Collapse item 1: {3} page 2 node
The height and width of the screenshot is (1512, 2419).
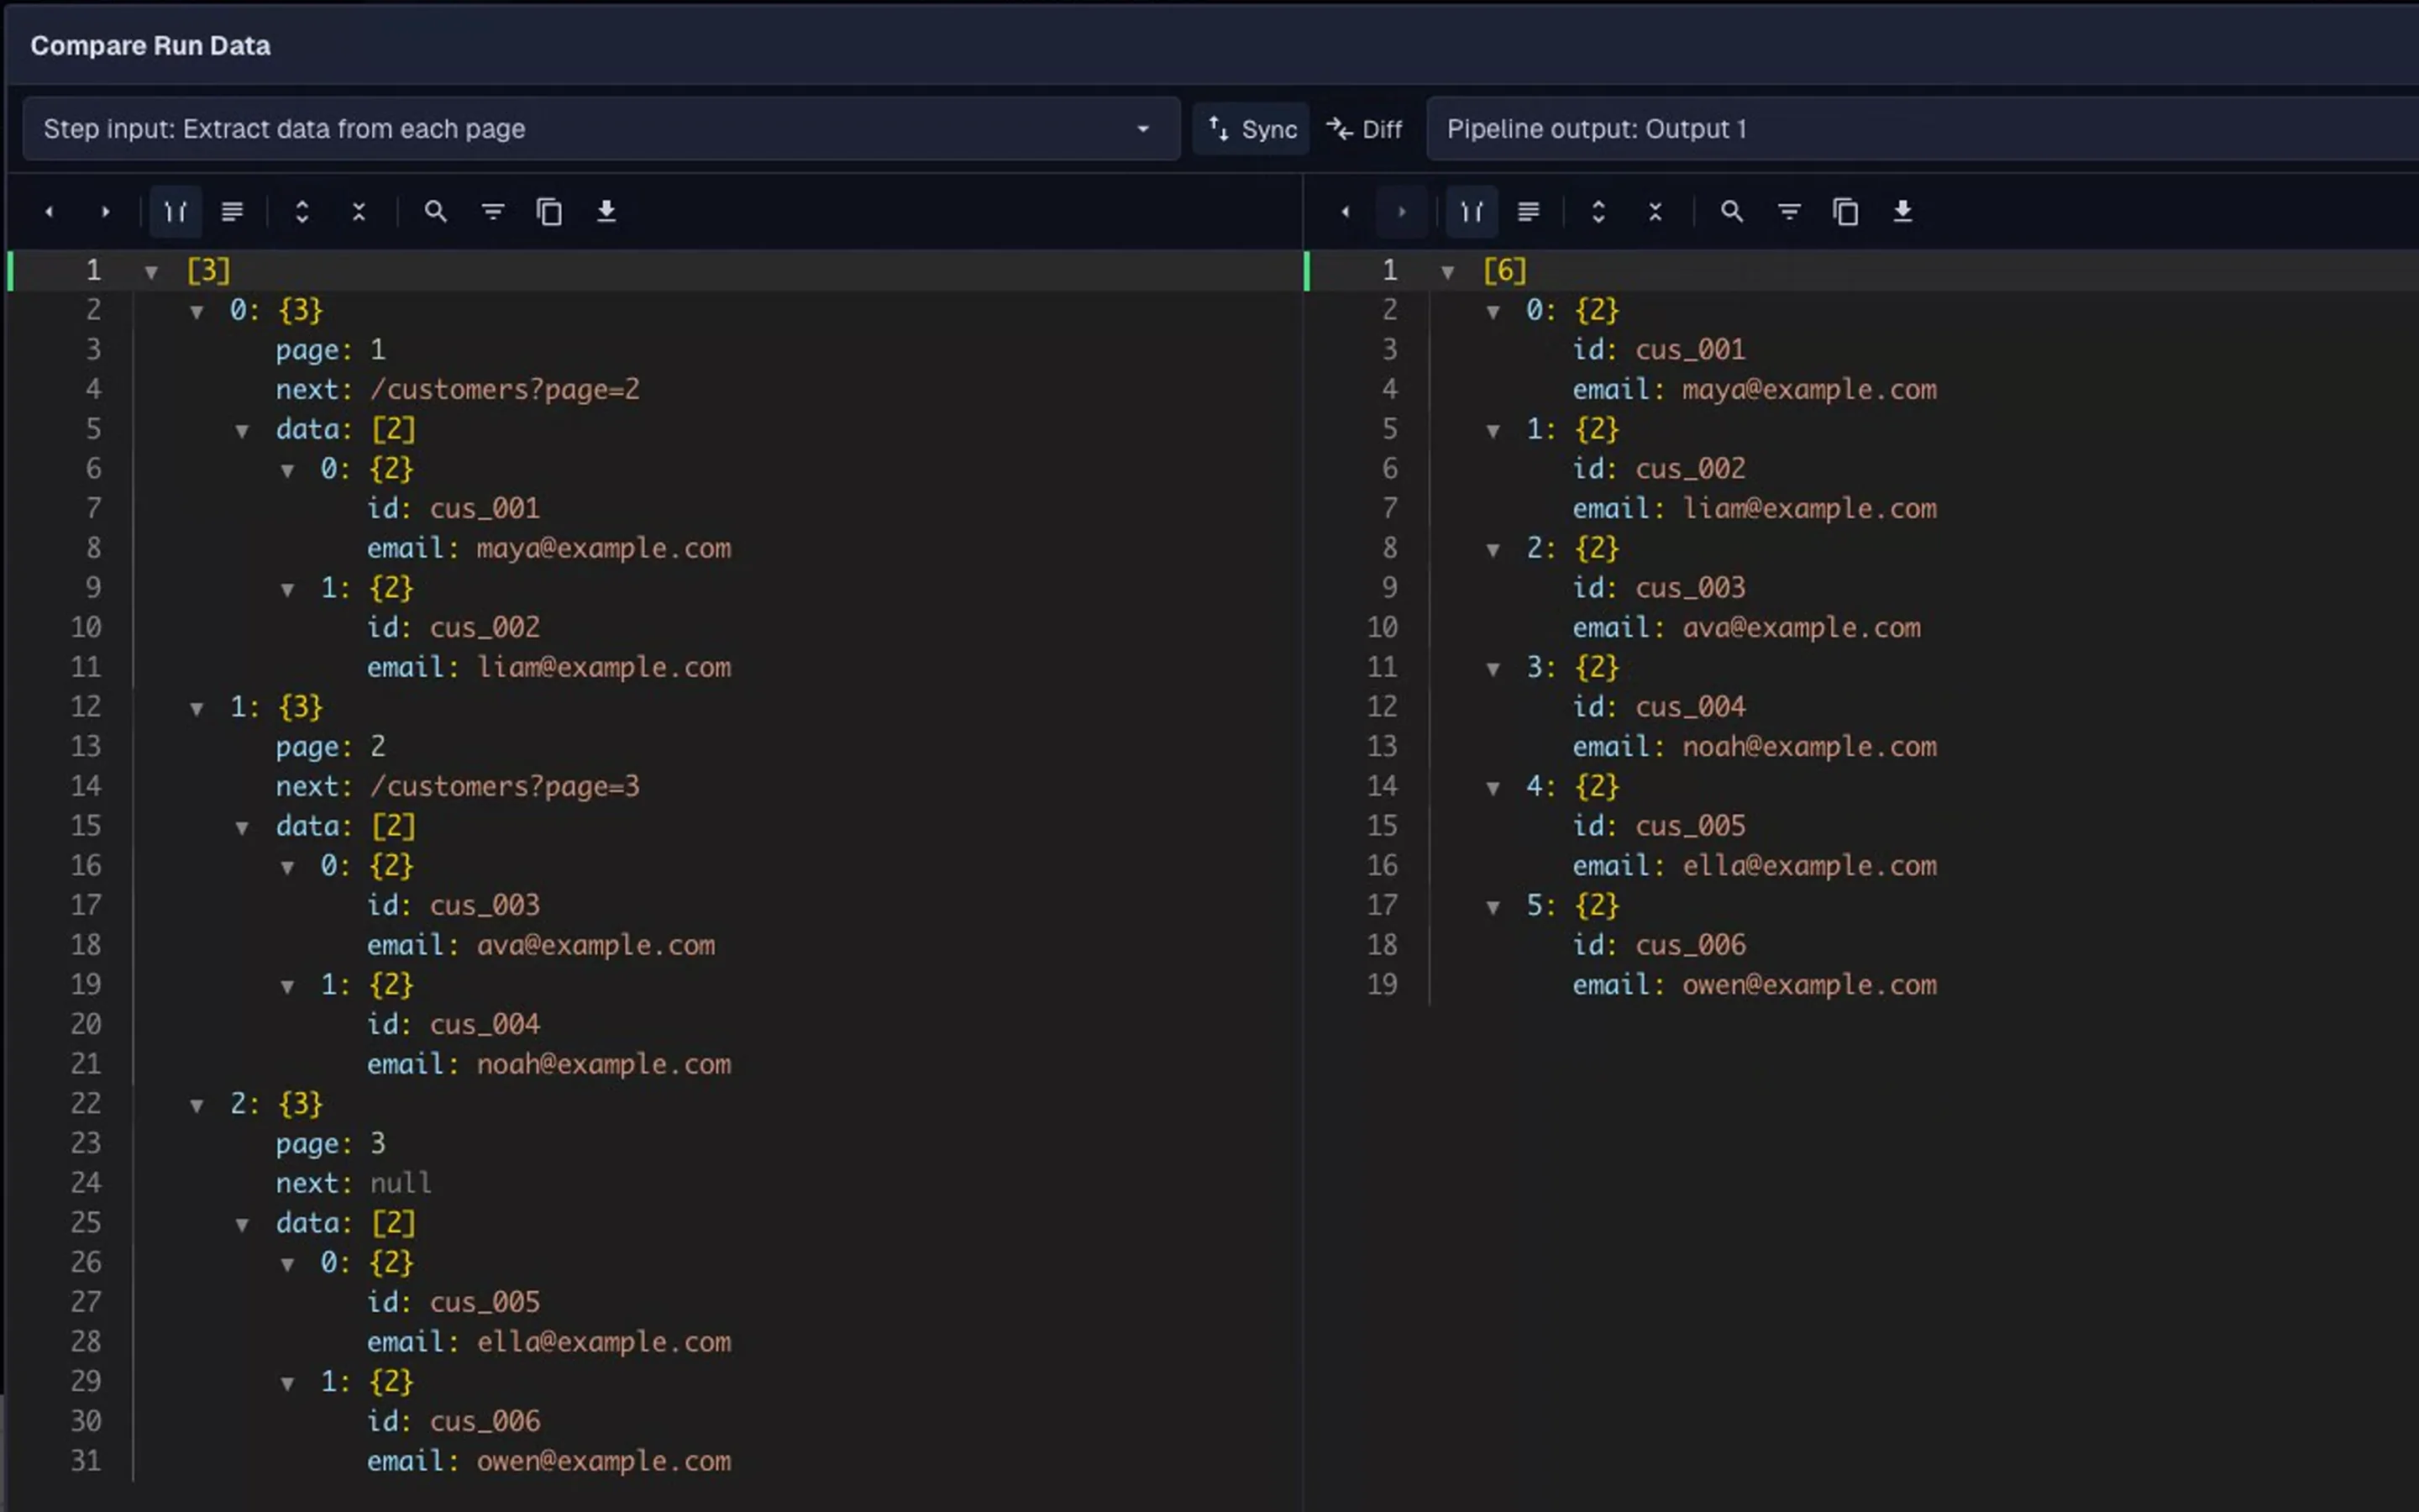tap(197, 708)
